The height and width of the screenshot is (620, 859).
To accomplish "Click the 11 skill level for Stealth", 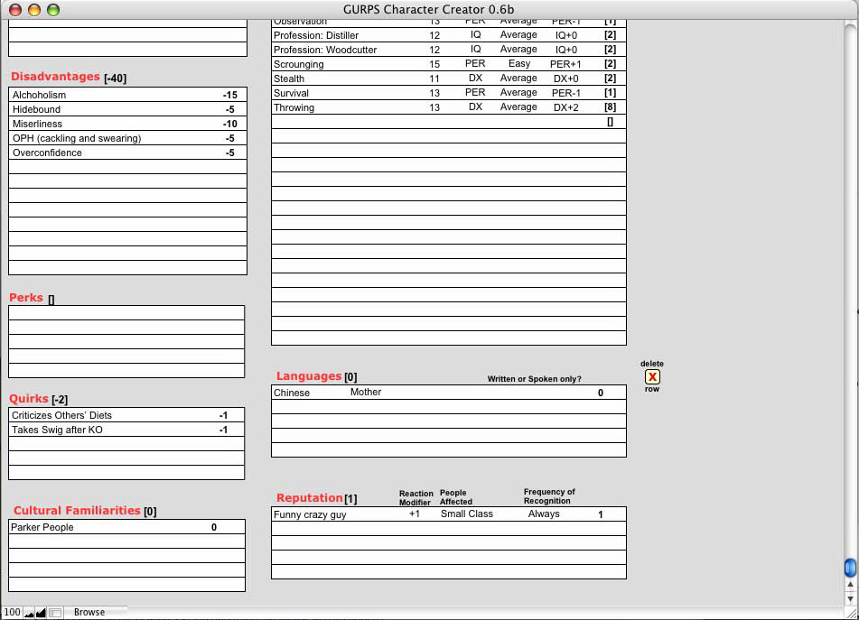I will pyautogui.click(x=434, y=79).
